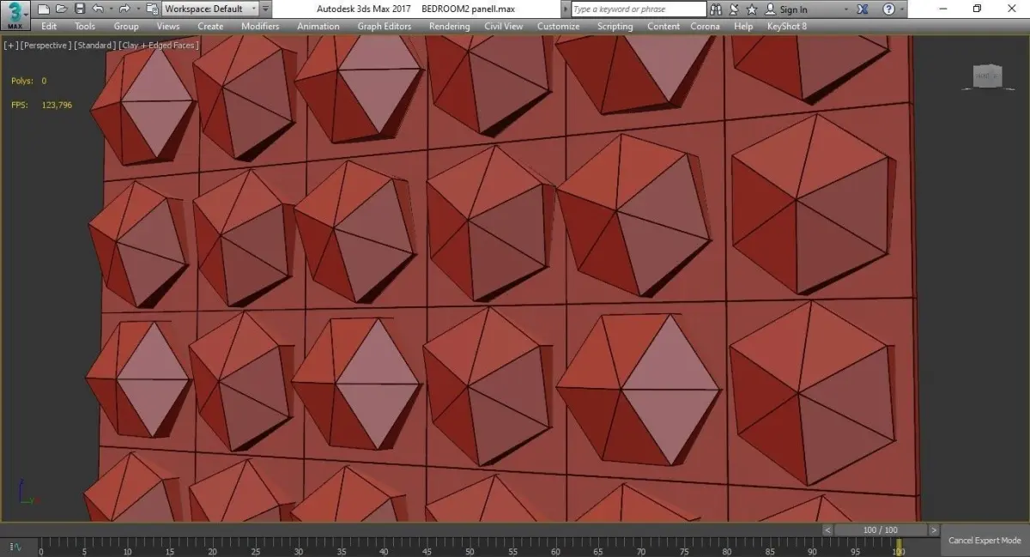The height and width of the screenshot is (557, 1030).
Task: Open the Create menu
Action: pos(210,27)
